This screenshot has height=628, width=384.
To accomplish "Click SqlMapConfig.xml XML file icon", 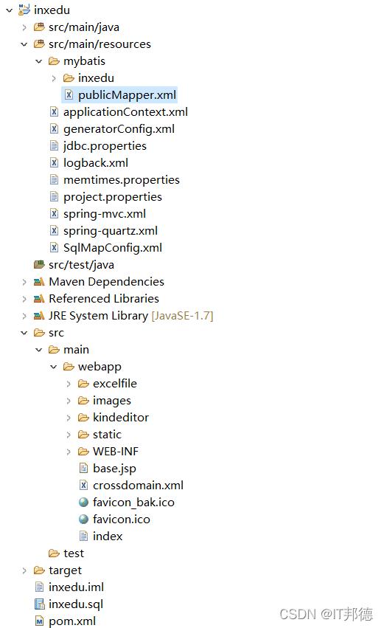I will tap(54, 247).
